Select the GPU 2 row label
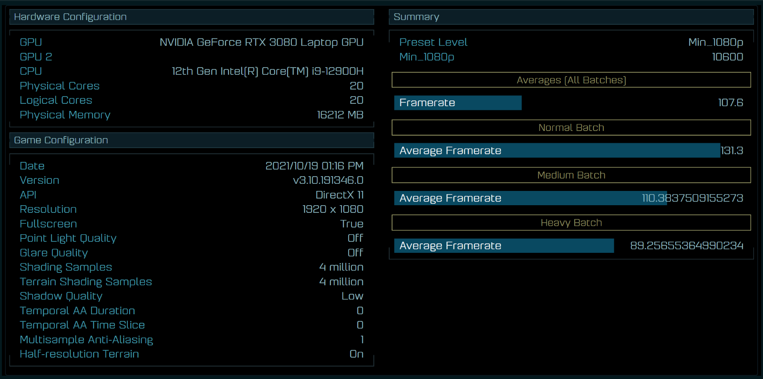This screenshot has height=379, width=763. [36, 57]
